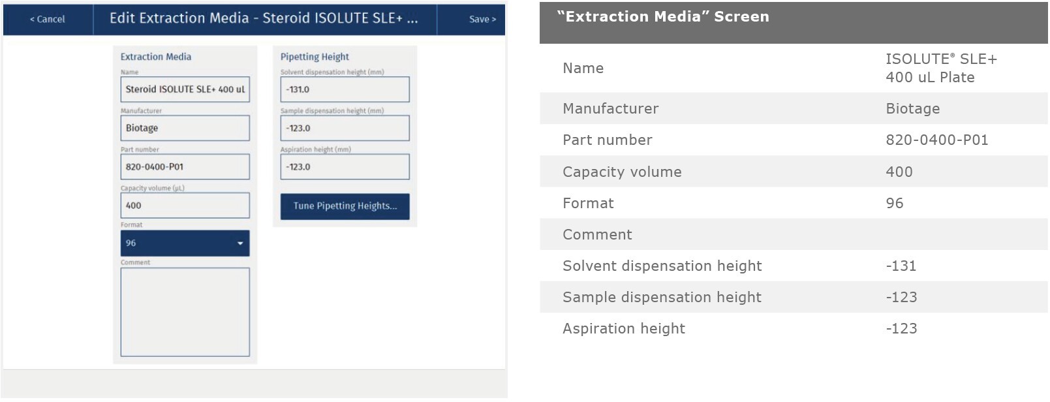
Task: Click the Edit Extraction Media title text
Action: pos(264,18)
